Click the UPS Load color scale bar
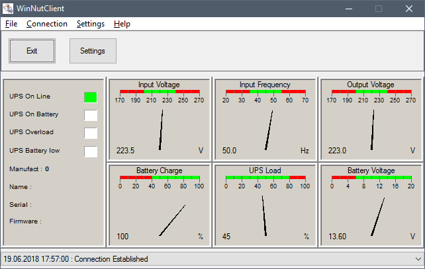 265,177
